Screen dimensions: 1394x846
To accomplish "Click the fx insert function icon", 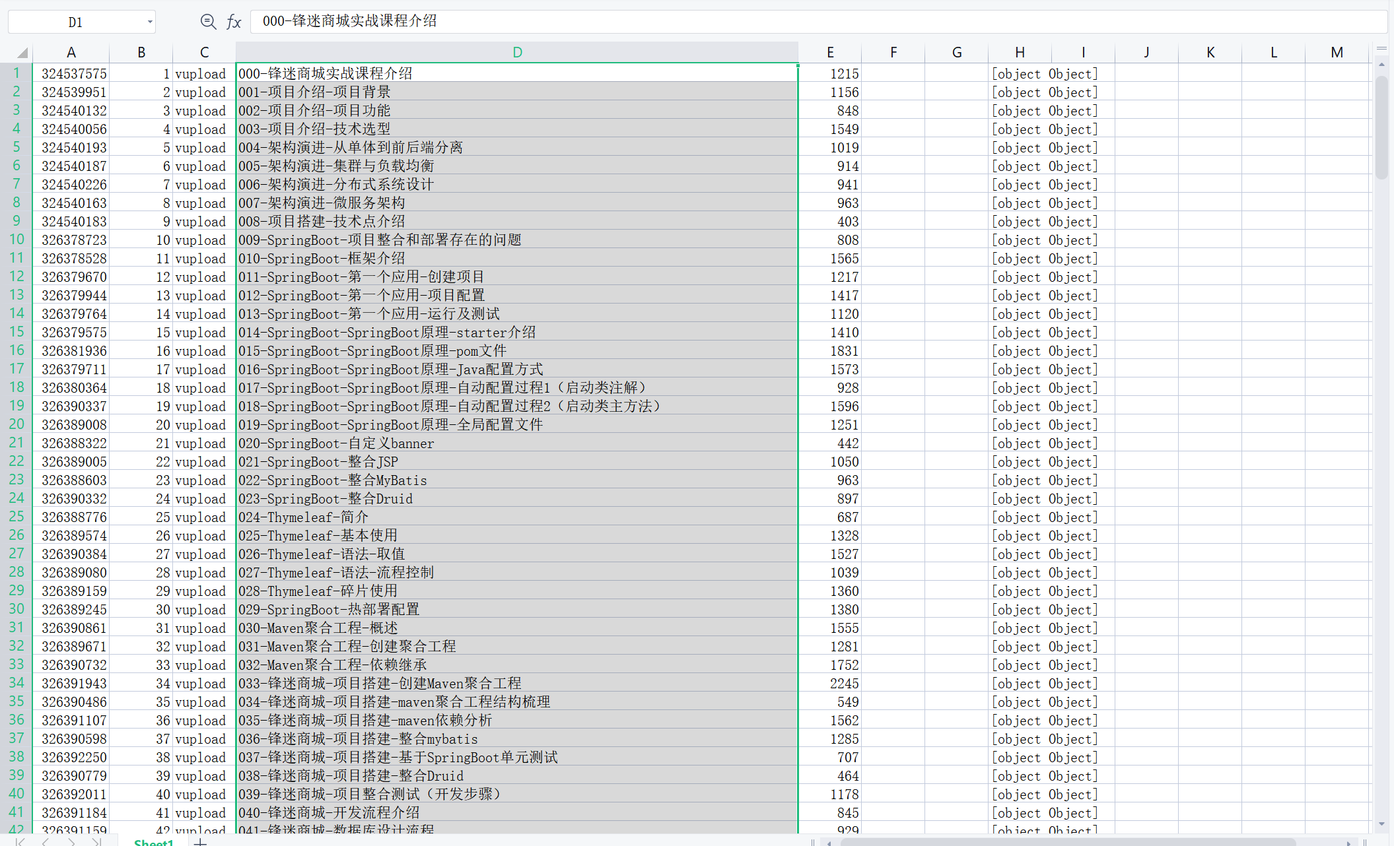I will pyautogui.click(x=234, y=22).
